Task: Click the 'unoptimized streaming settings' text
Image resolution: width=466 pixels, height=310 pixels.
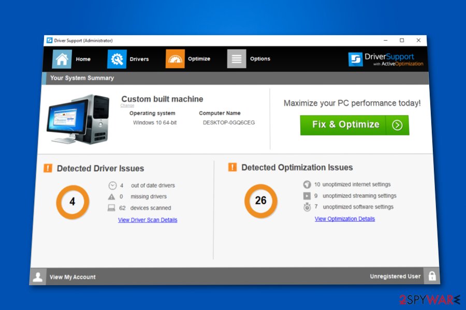Action: [x=360, y=196]
